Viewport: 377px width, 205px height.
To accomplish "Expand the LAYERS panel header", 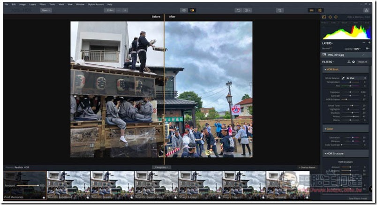I will [x=328, y=43].
